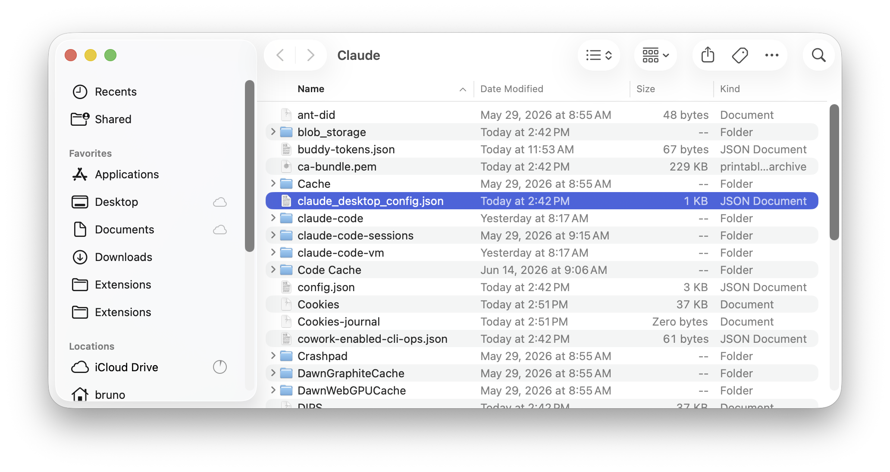The width and height of the screenshot is (890, 472).
Task: Click the blob_storage folder icon
Action: pyautogui.click(x=286, y=132)
